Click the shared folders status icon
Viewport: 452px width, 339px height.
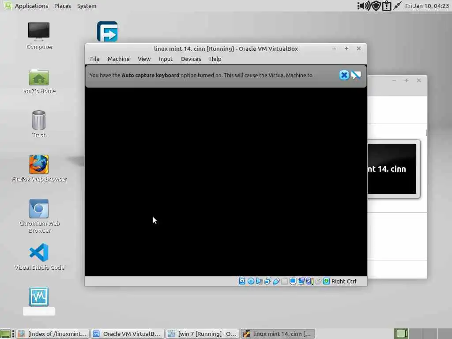click(x=284, y=281)
